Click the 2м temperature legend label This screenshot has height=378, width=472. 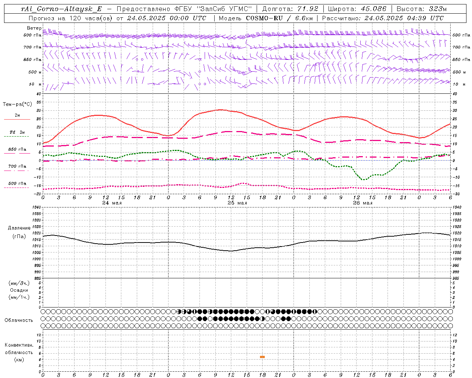pyautogui.click(x=17, y=115)
